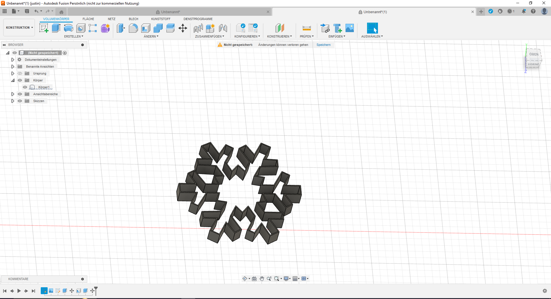Toggle visibility of Ansichtsbereiche folder

(x=20, y=94)
